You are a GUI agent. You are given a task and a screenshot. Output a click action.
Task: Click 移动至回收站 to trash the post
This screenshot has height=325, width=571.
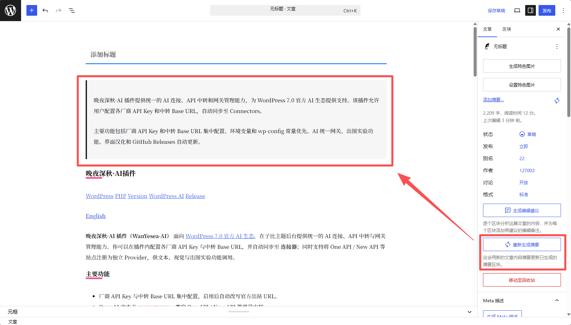pos(522,280)
